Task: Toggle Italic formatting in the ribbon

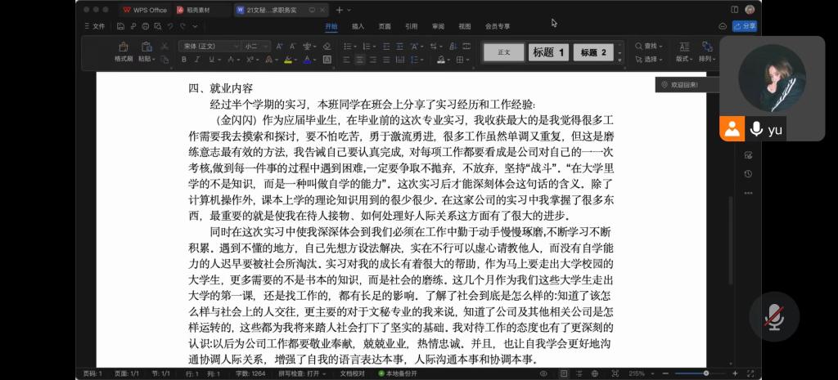Action: 197,60
